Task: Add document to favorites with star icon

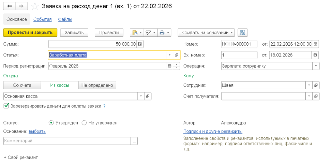Action: 35,6
